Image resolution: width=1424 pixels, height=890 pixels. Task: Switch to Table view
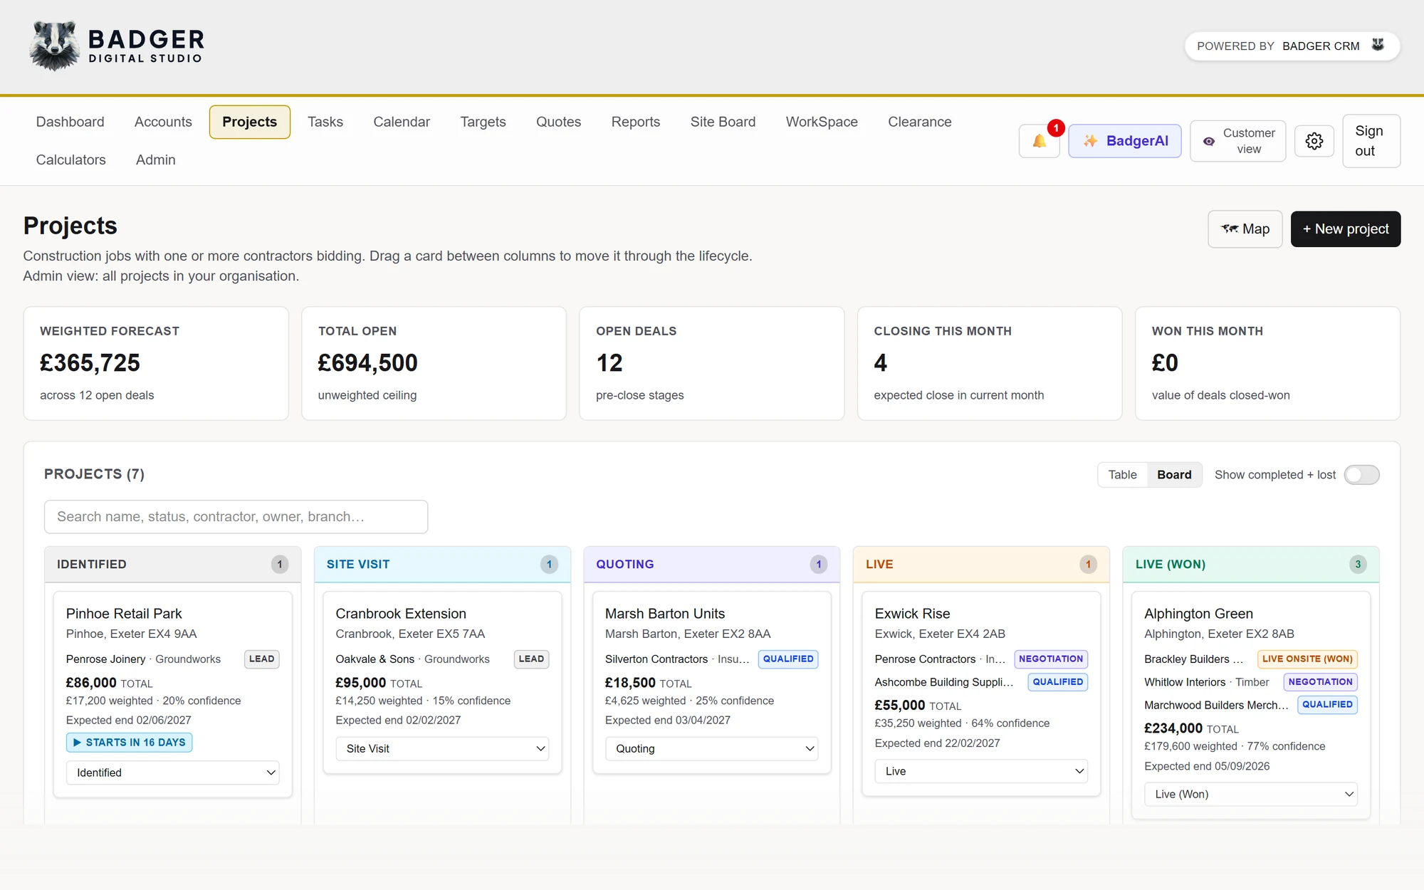tap(1122, 475)
